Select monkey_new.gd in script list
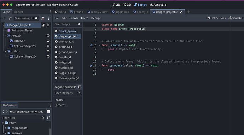The image size is (244, 135). pyautogui.click(x=68, y=78)
